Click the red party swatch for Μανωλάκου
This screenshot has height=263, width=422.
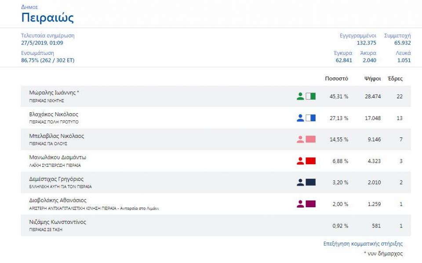tap(310, 161)
